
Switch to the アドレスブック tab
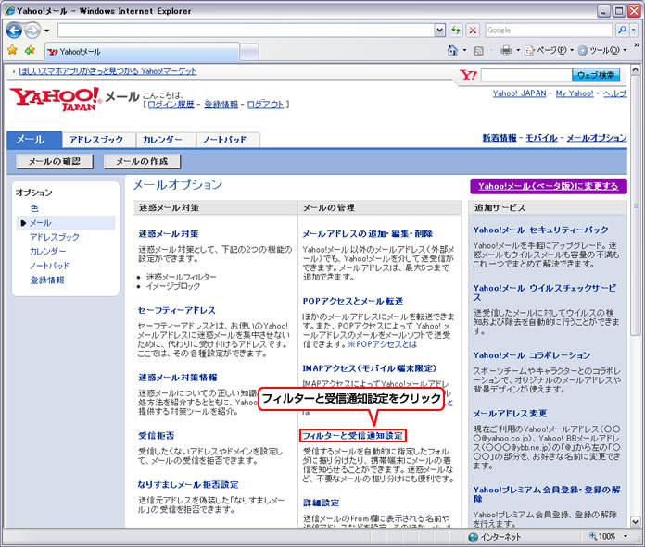tap(99, 140)
